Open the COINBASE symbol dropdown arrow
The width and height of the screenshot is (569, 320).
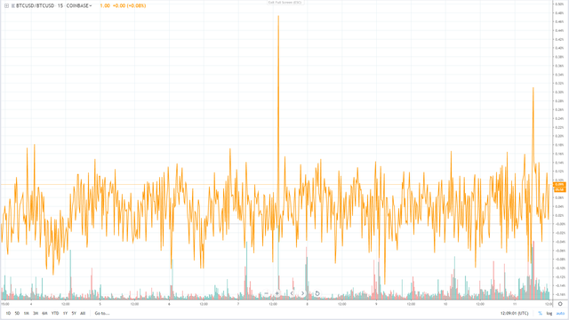[x=91, y=6]
